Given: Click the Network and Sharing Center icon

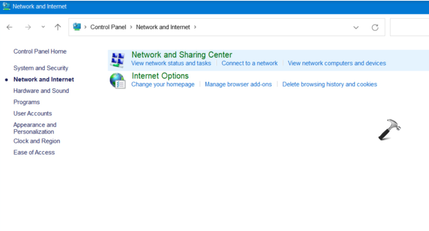Looking at the screenshot, I should click(117, 60).
